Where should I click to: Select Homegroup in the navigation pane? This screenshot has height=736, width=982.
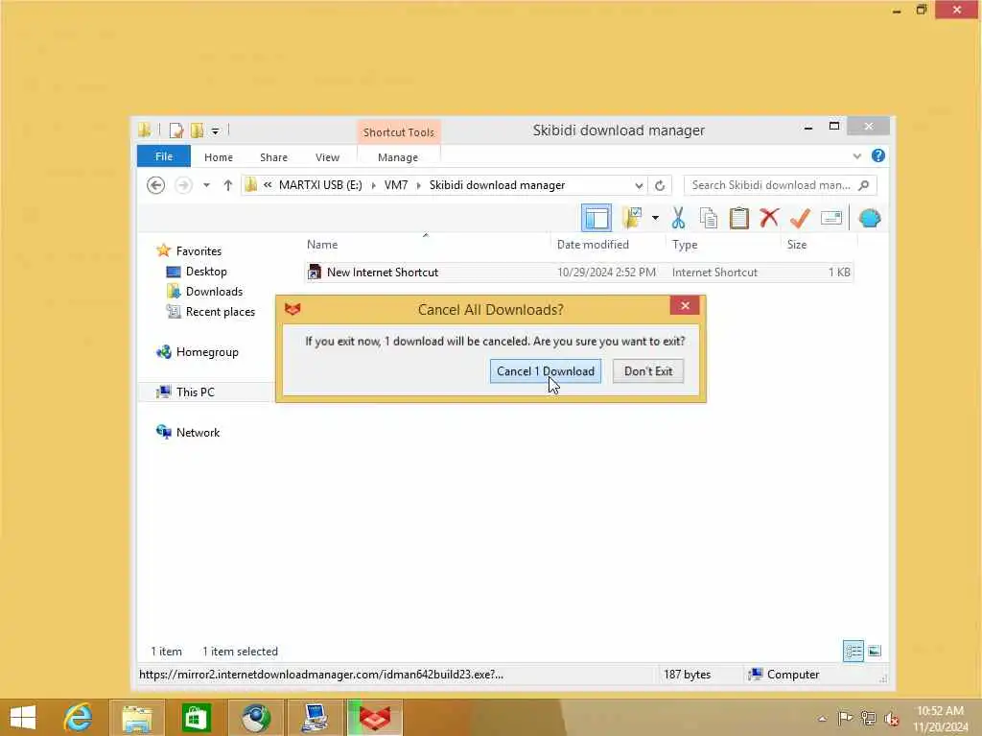click(x=207, y=352)
